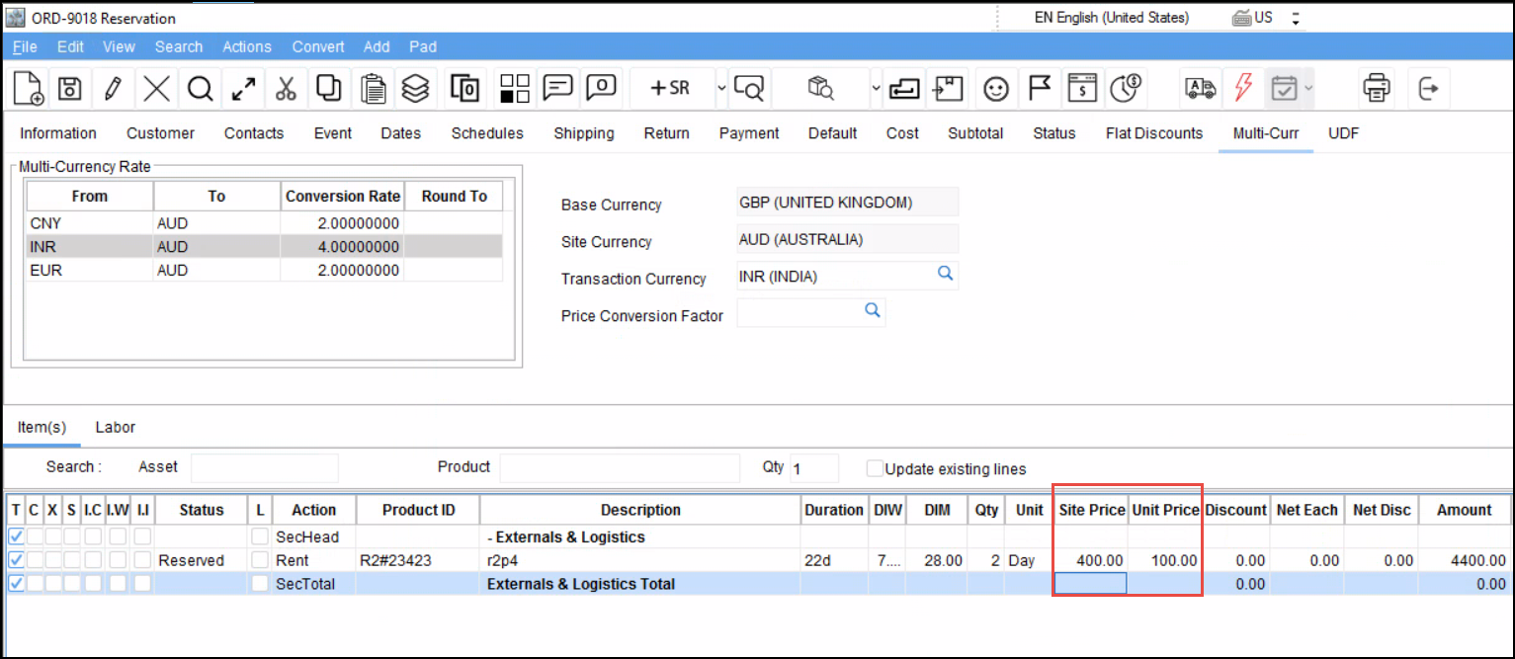Click the Qty input field
Image resolution: width=1515 pixels, height=659 pixels.
(x=813, y=468)
